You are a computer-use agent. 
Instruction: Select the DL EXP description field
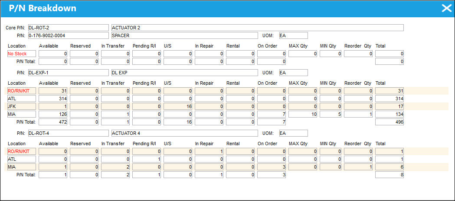[184, 73]
